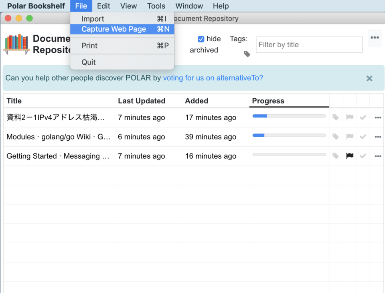The image size is (385, 293).
Task: Click the tag icon for Modules golang/go Wiki row
Action: [335, 136]
